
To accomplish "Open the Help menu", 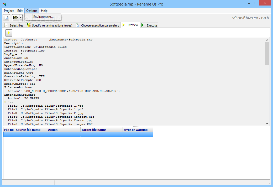I will tap(44, 11).
